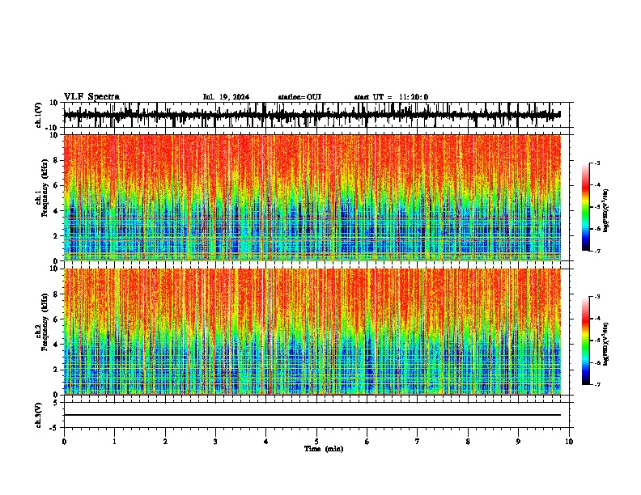This screenshot has height=495, width=641.
Task: Click the ch.2 color bar log(PSD) label
Action: pyautogui.click(x=606, y=344)
